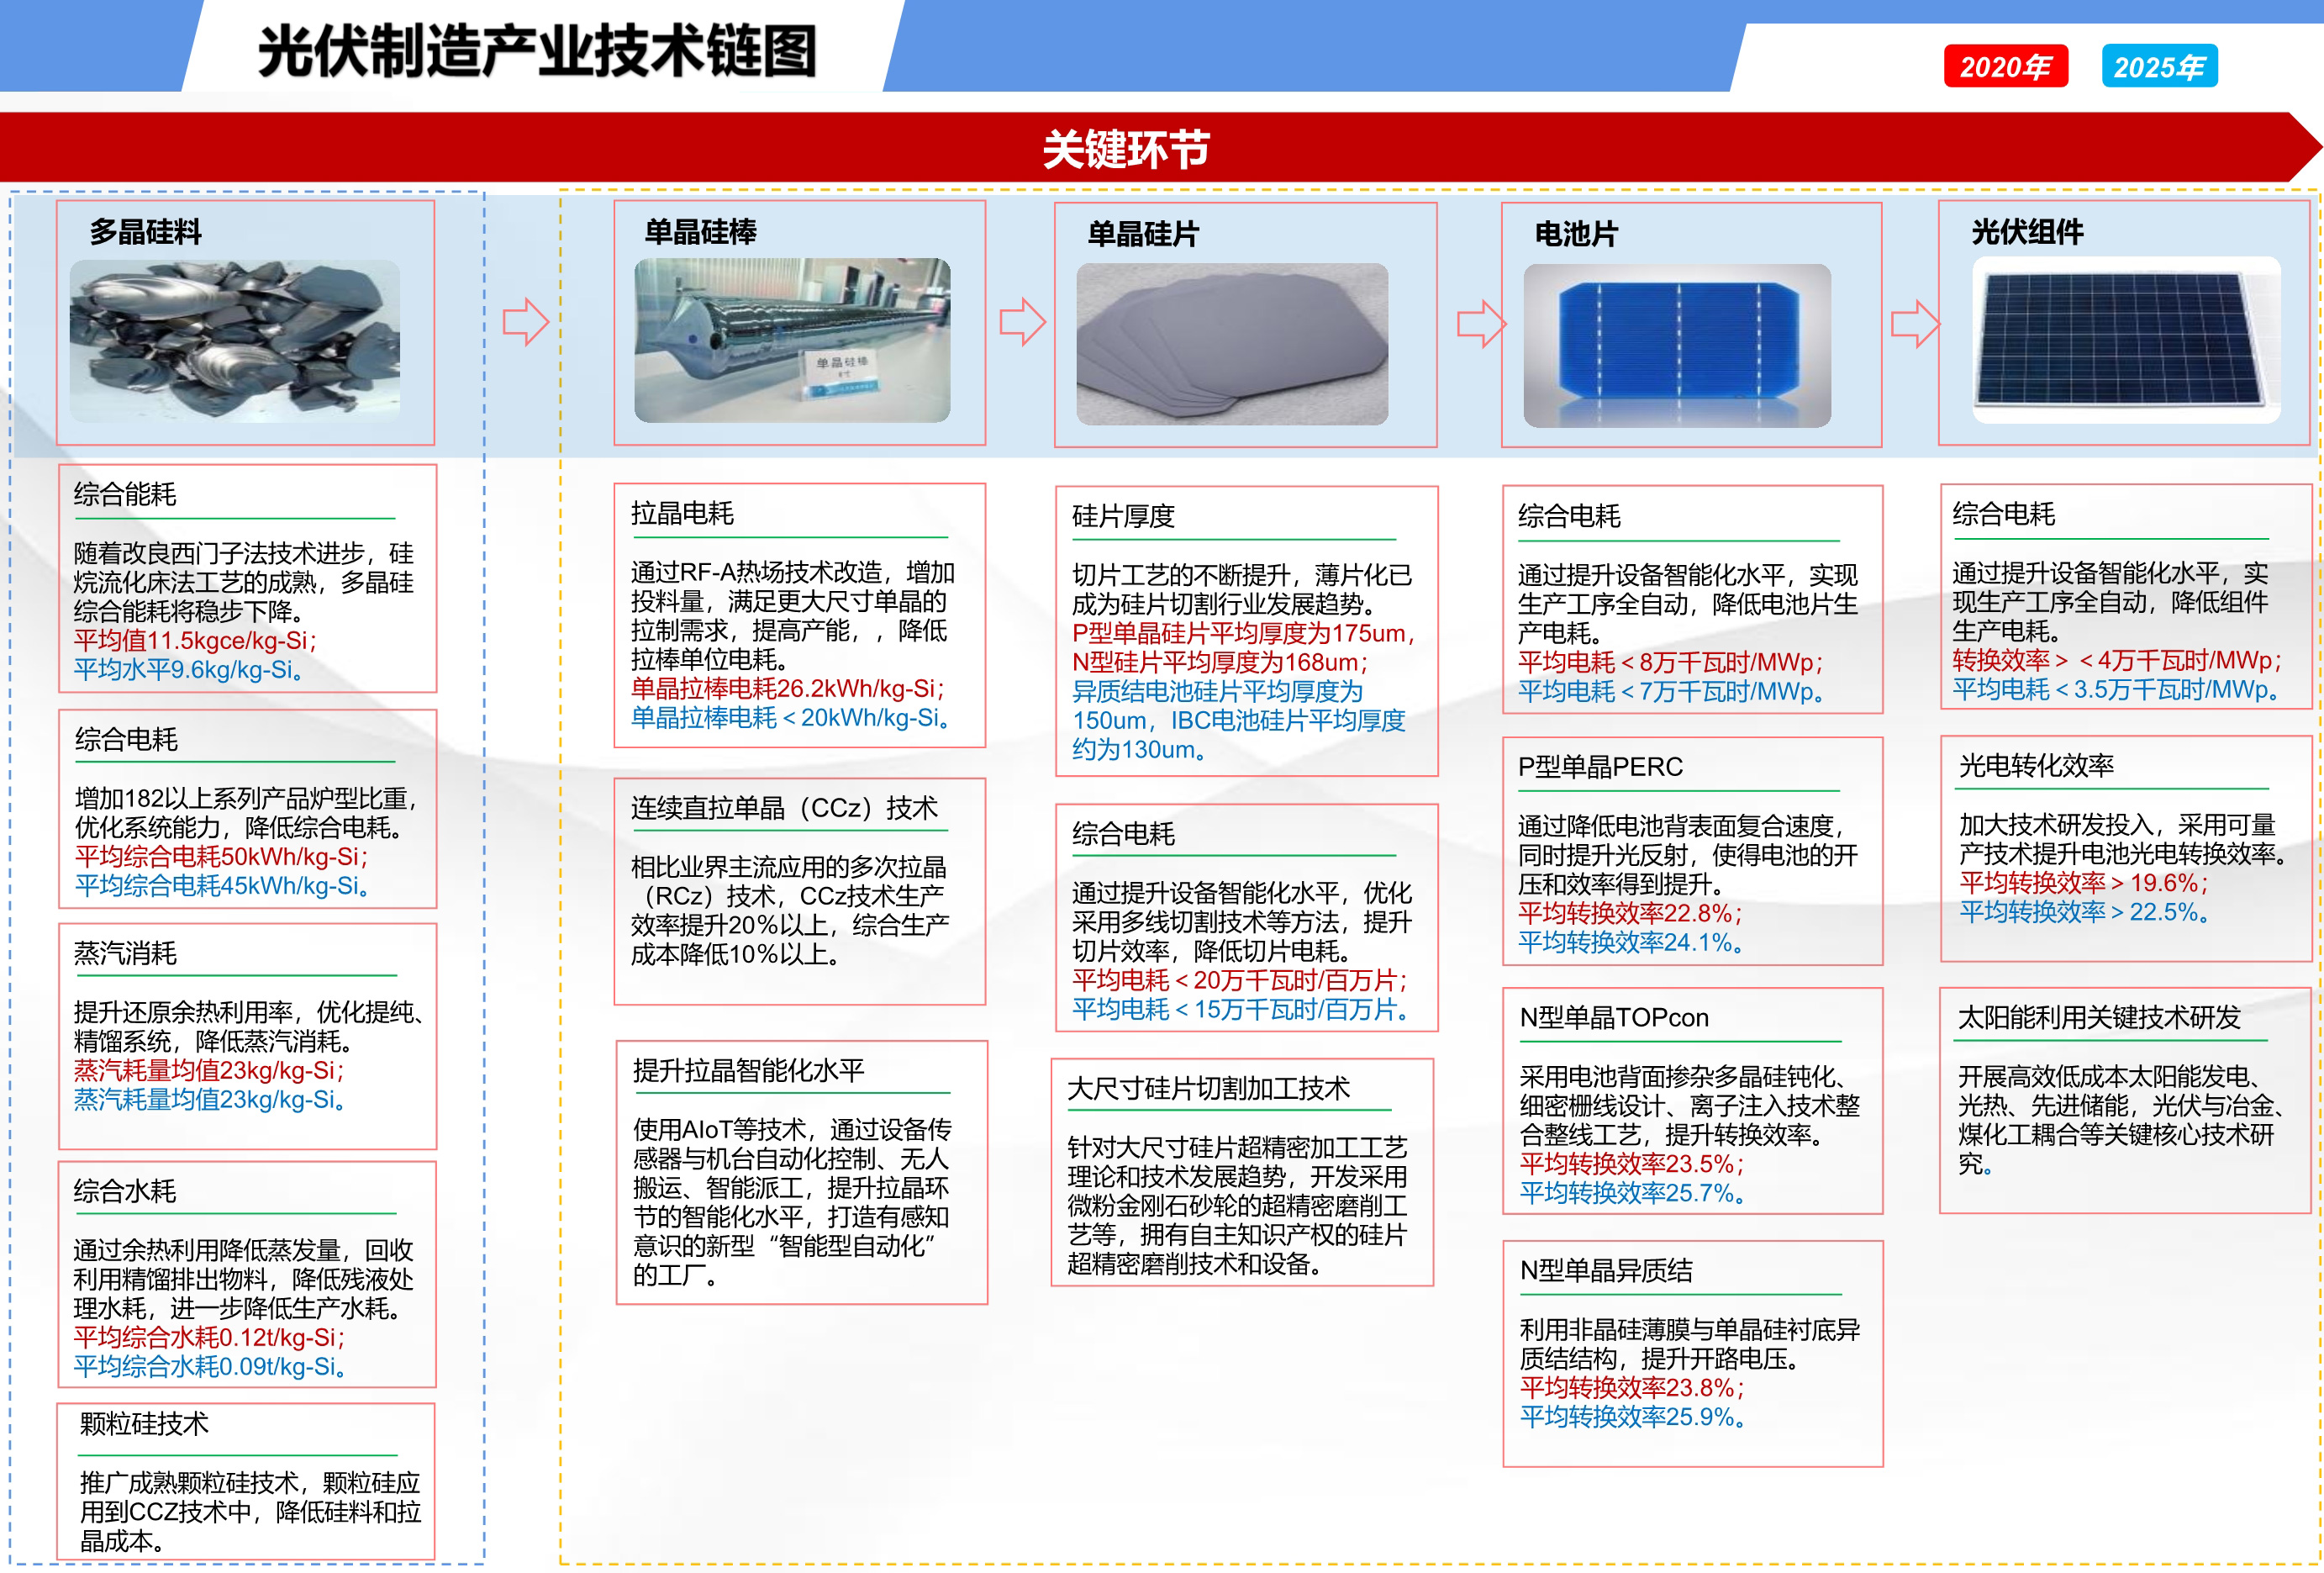Click the P型单晶PERC card title
Viewport: 2324px width, 1573px height.
(1600, 767)
